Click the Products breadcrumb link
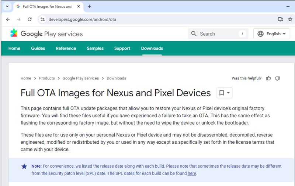This screenshot has width=295, height=186. click(x=47, y=78)
